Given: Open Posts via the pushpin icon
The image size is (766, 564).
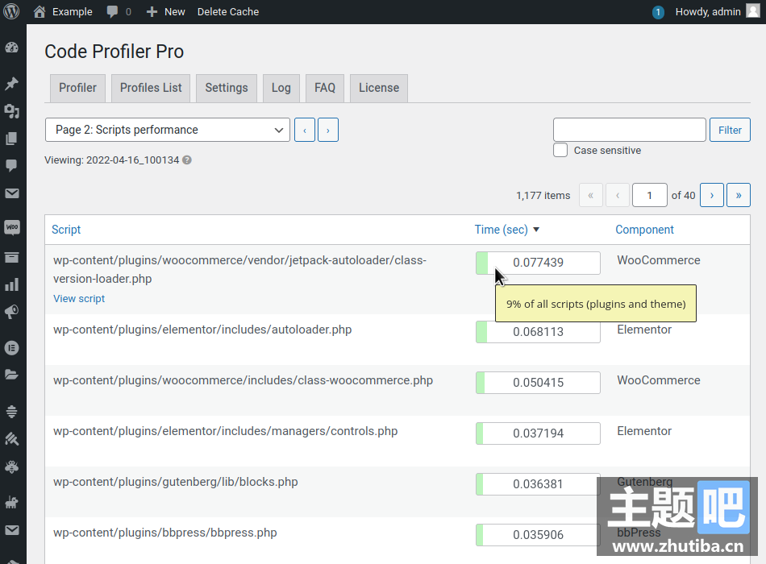Looking at the screenshot, I should (x=11, y=84).
